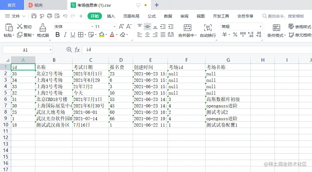Open Table Style options

point(300,27)
